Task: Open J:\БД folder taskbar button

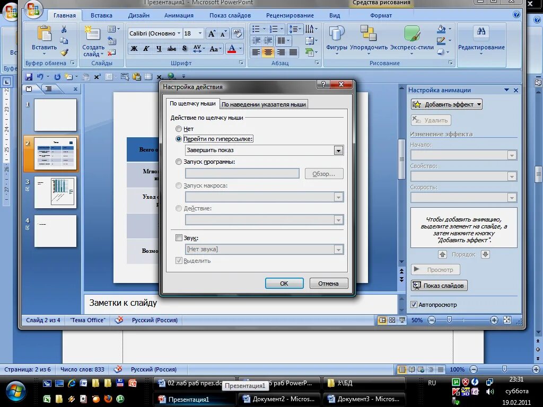Action: click(364, 383)
